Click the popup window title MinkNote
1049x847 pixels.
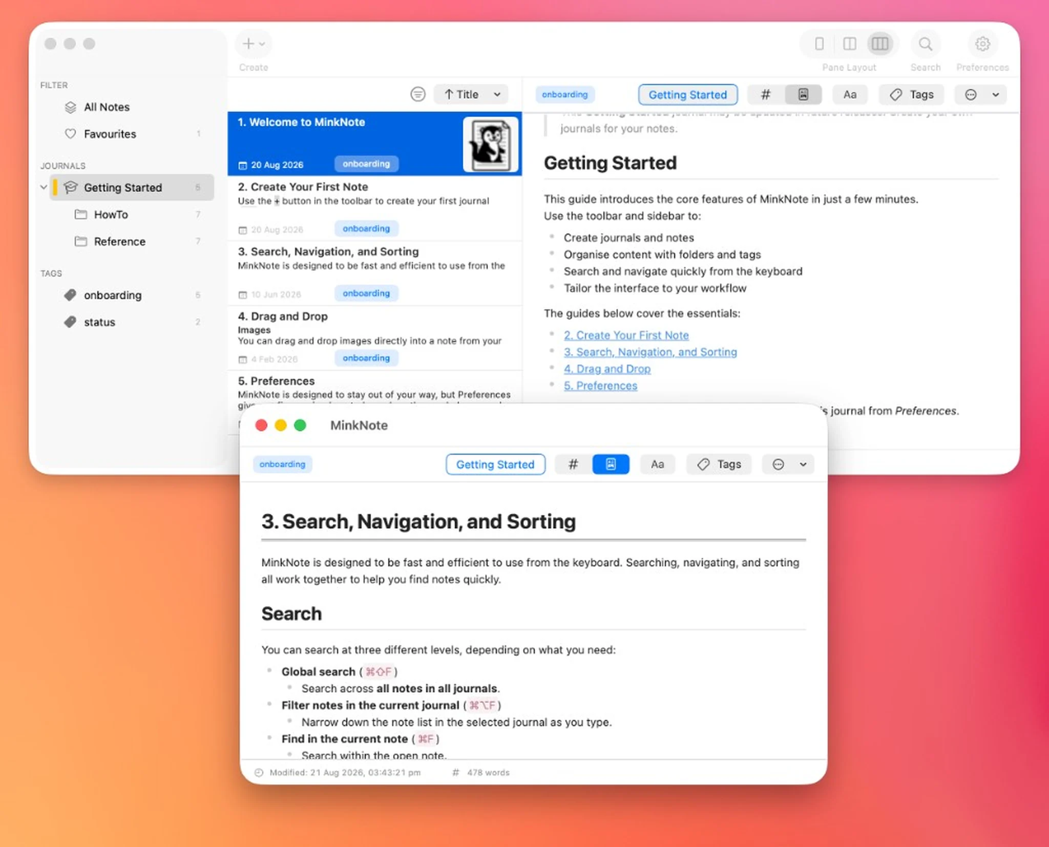click(359, 425)
